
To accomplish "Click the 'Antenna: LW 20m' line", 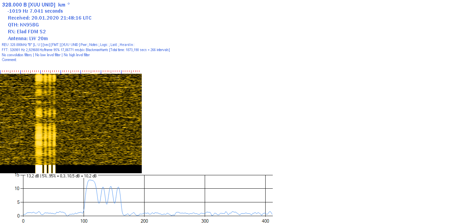I will click(x=28, y=38).
